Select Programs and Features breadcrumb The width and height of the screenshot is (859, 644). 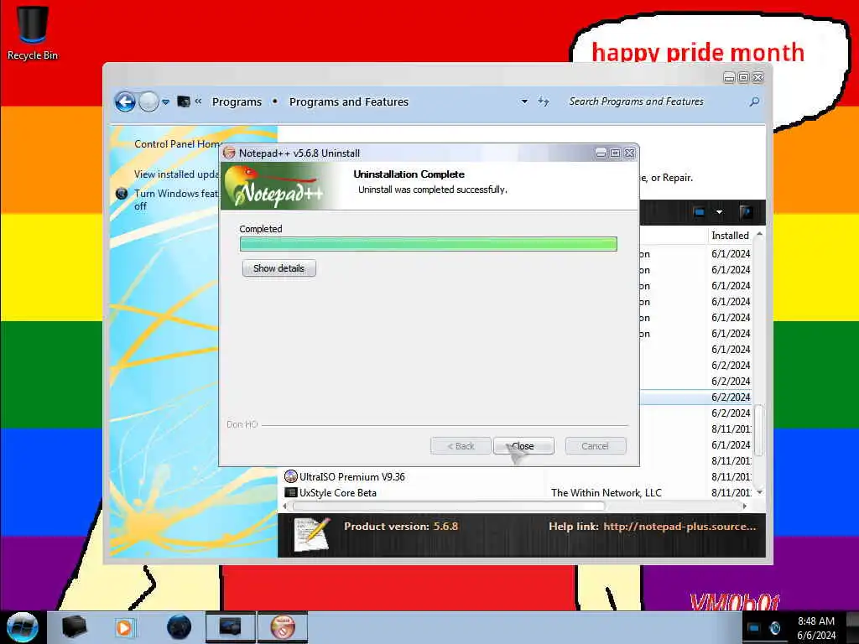pyautogui.click(x=349, y=101)
